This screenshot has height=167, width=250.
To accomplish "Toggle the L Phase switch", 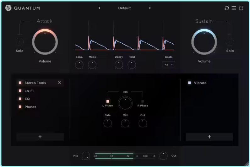I will click(108, 101).
